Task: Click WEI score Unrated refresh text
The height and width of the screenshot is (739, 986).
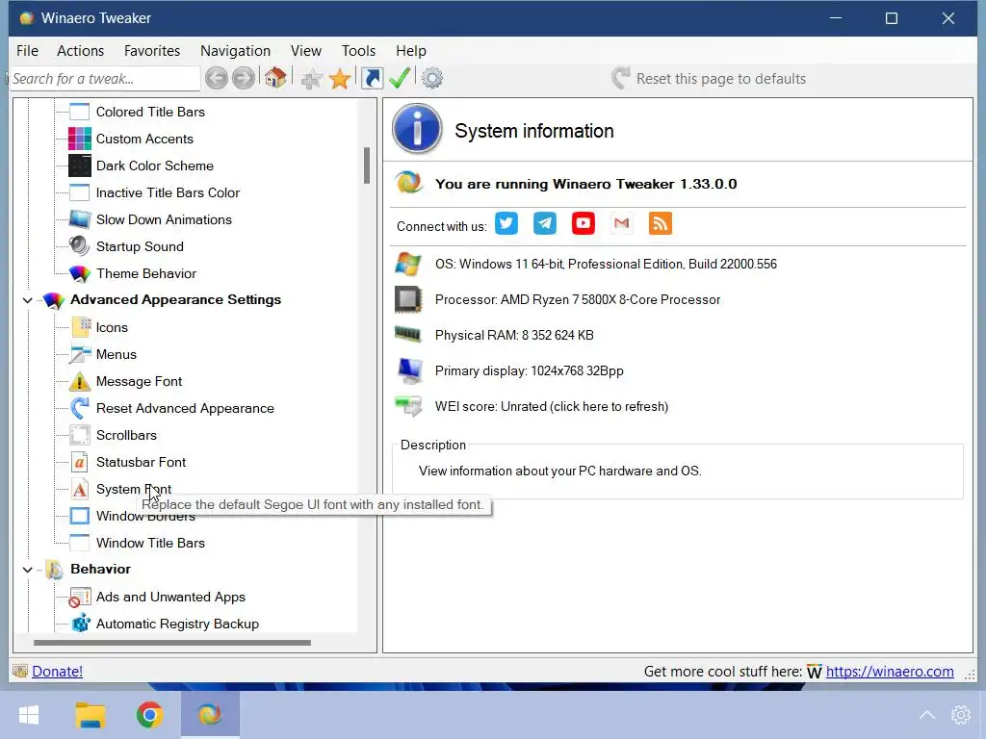Action: coord(552,407)
